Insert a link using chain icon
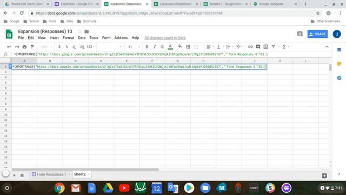The height and width of the screenshot is (195, 346). point(250,47)
